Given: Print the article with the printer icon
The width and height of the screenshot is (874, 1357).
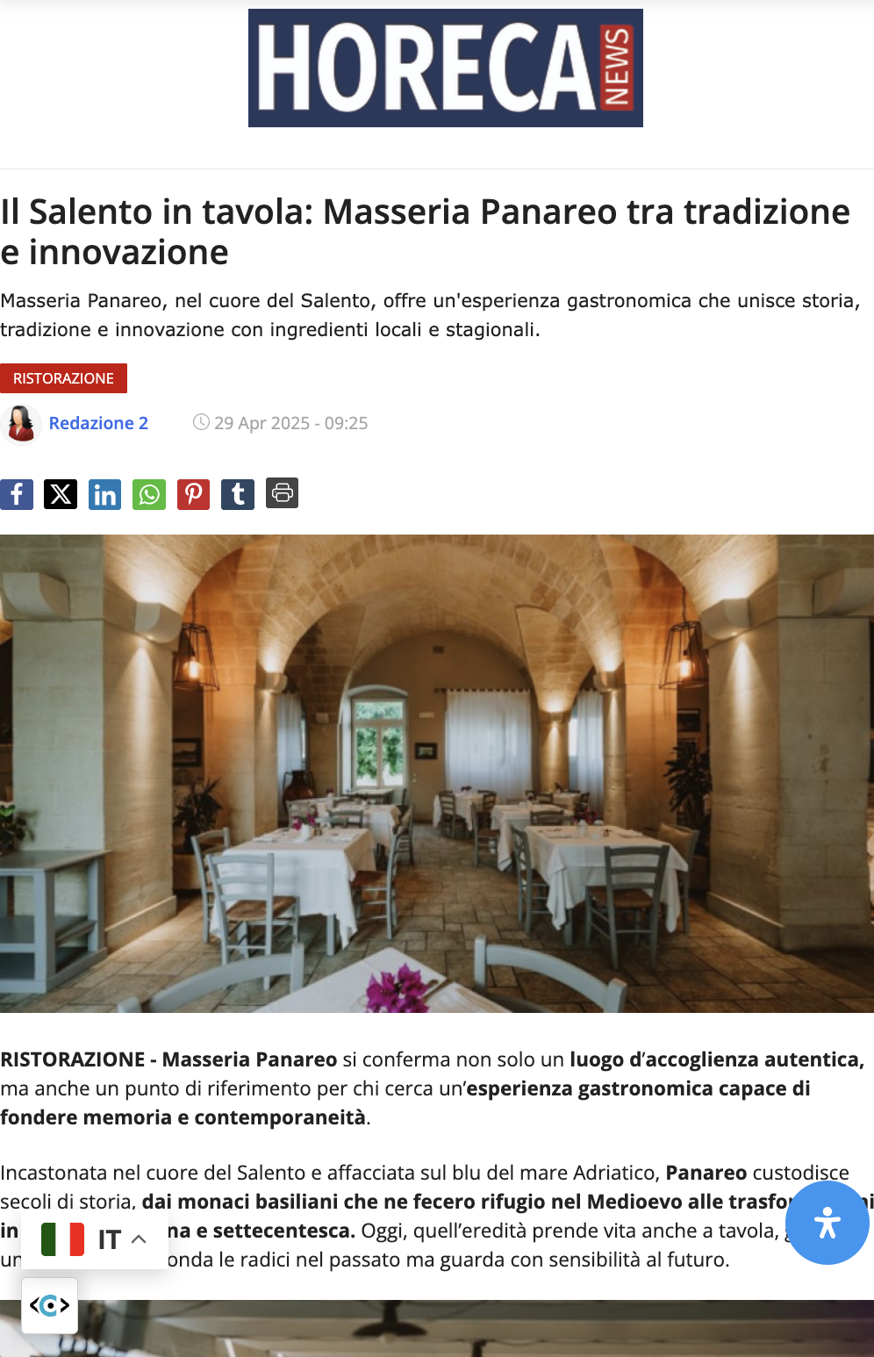Looking at the screenshot, I should (282, 493).
